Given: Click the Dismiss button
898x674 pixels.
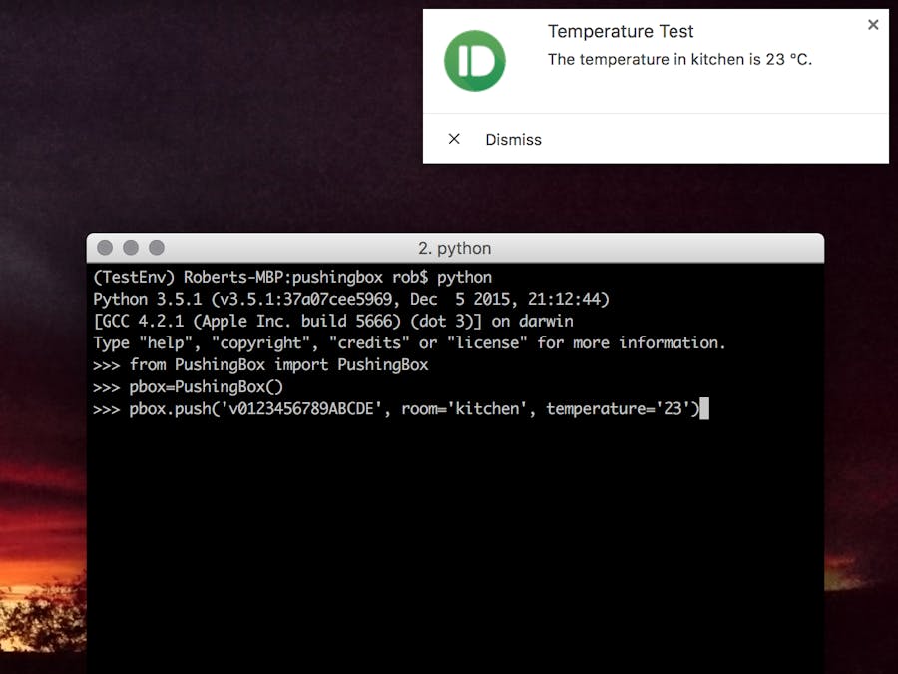Looking at the screenshot, I should tap(513, 139).
